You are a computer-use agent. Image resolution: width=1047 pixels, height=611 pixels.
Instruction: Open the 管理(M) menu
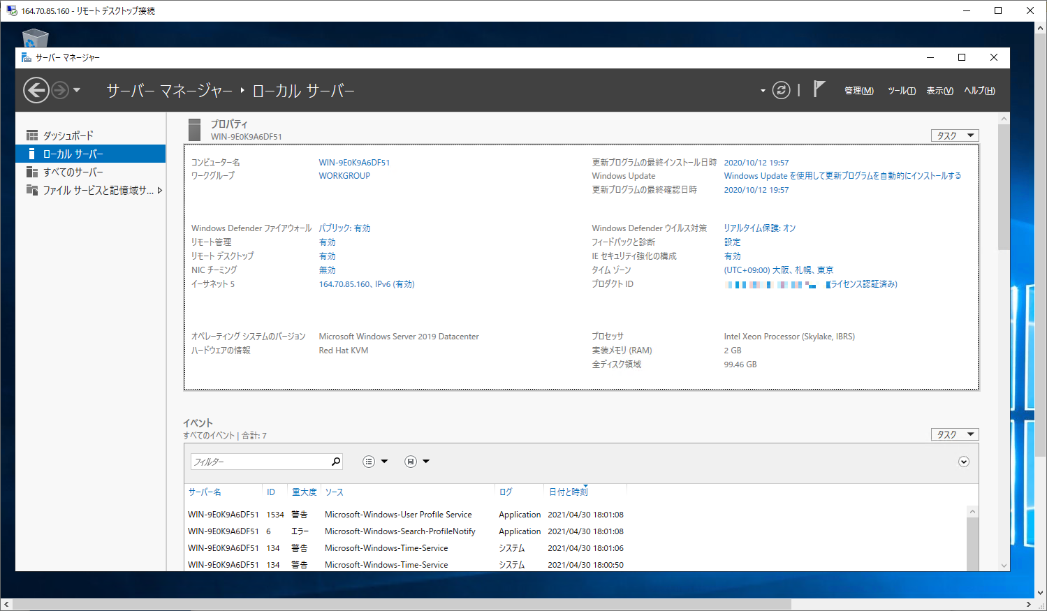tap(858, 90)
